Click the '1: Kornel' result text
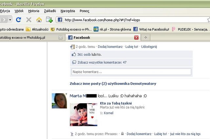 [107, 113]
